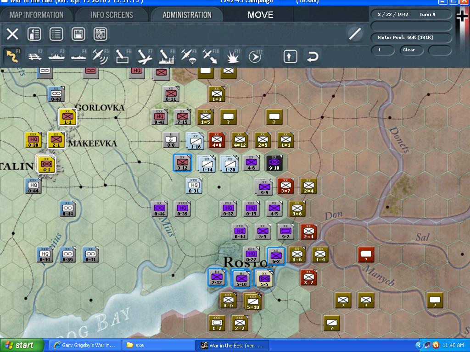Select the Move mode (F1) tool
This screenshot has width=470, height=352.
(x=12, y=56)
